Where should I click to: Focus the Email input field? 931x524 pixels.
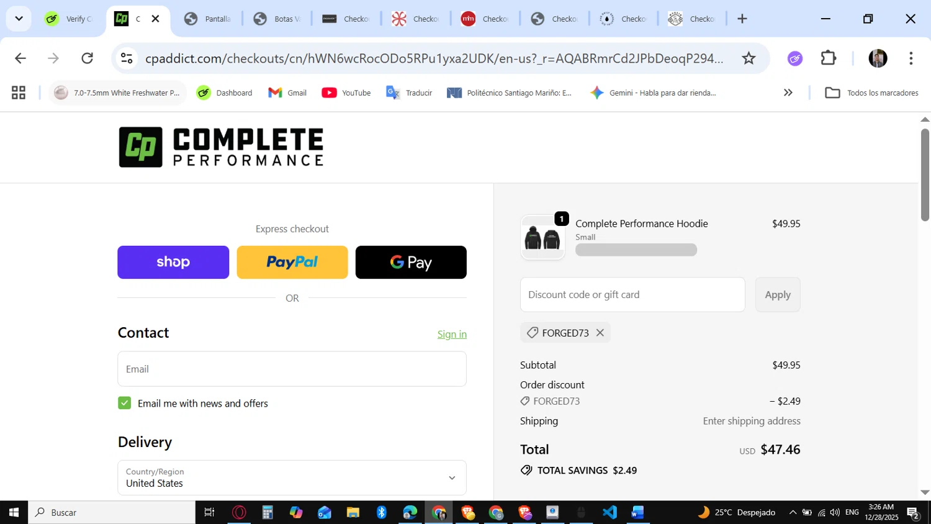tap(292, 369)
